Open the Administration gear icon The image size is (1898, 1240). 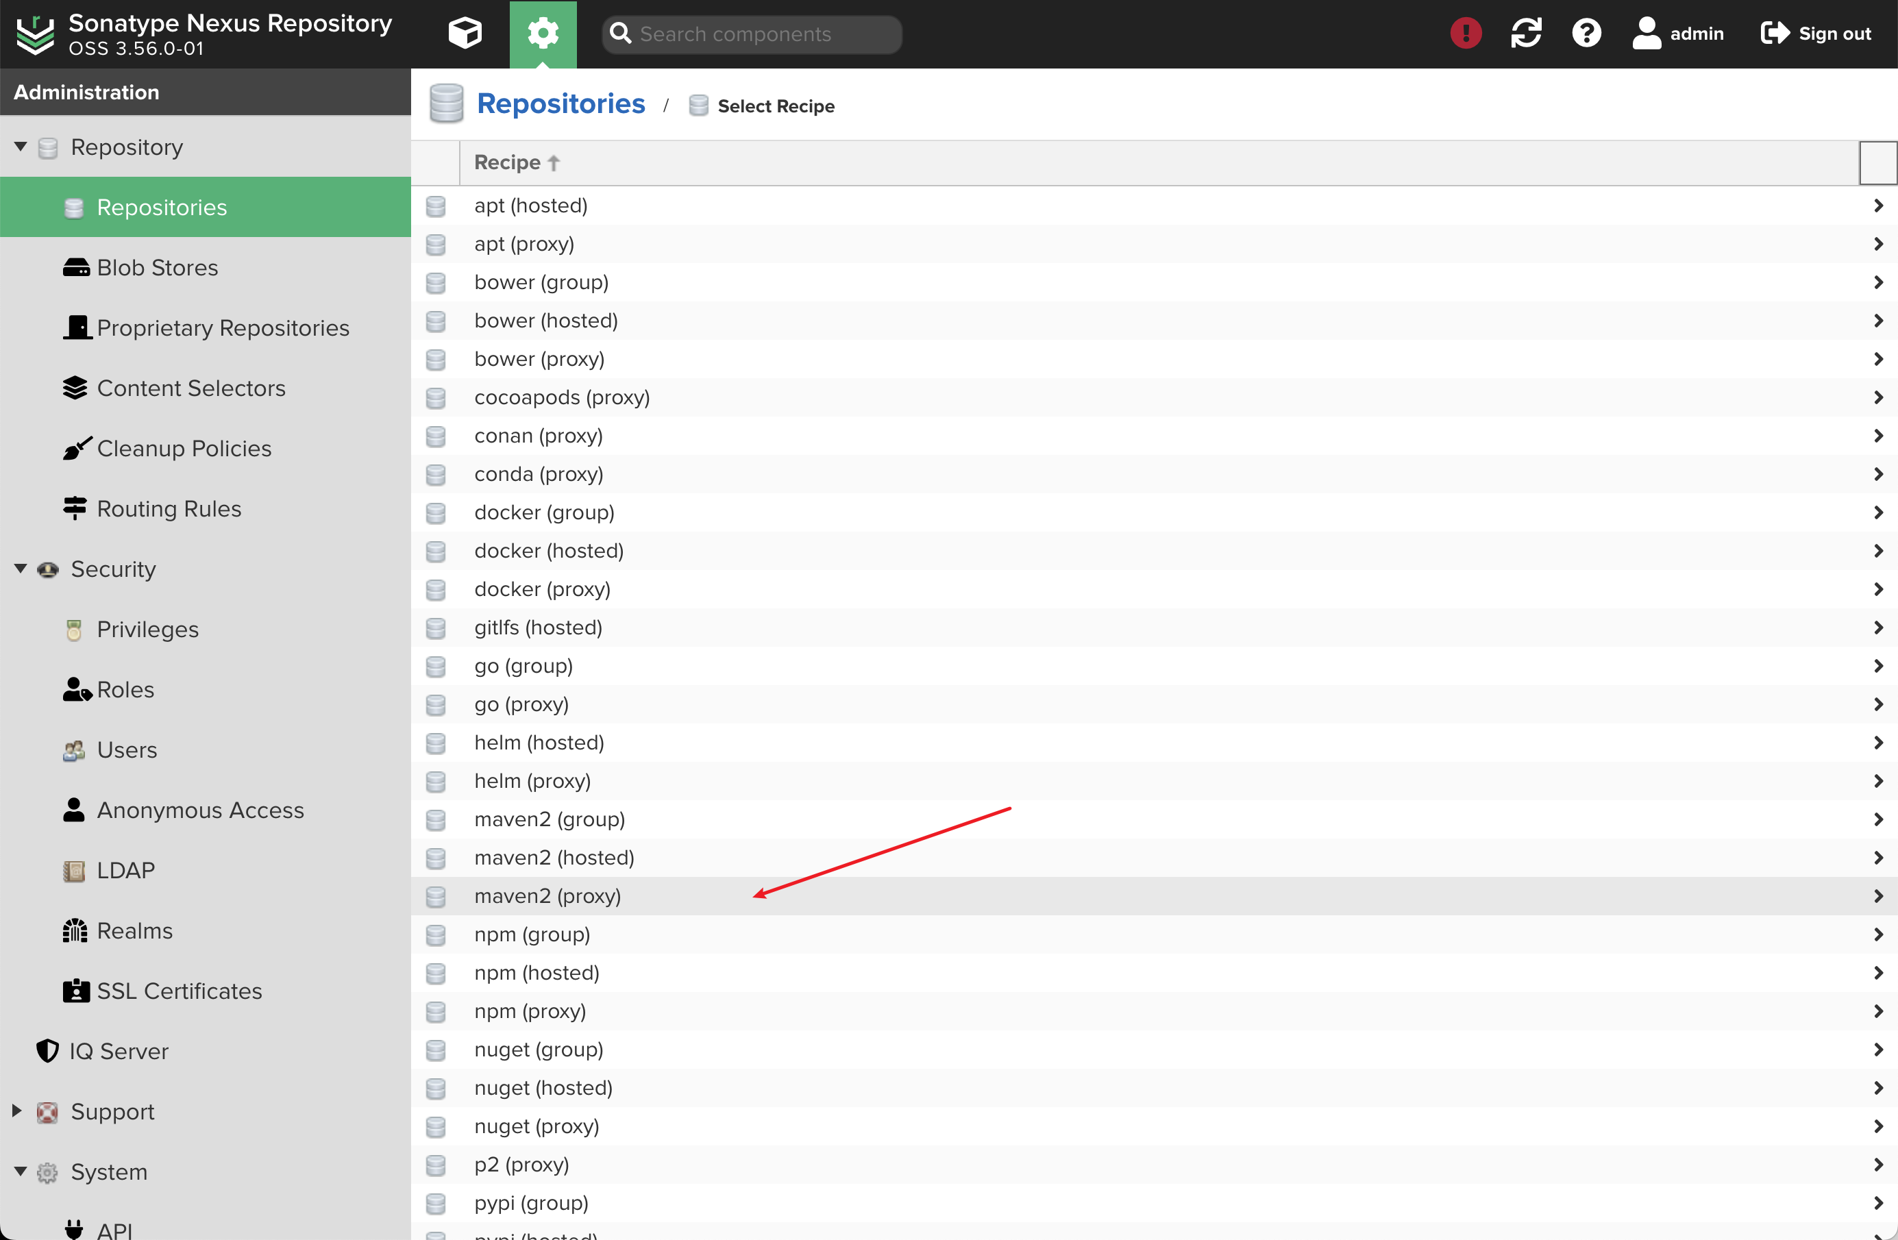pyautogui.click(x=543, y=34)
